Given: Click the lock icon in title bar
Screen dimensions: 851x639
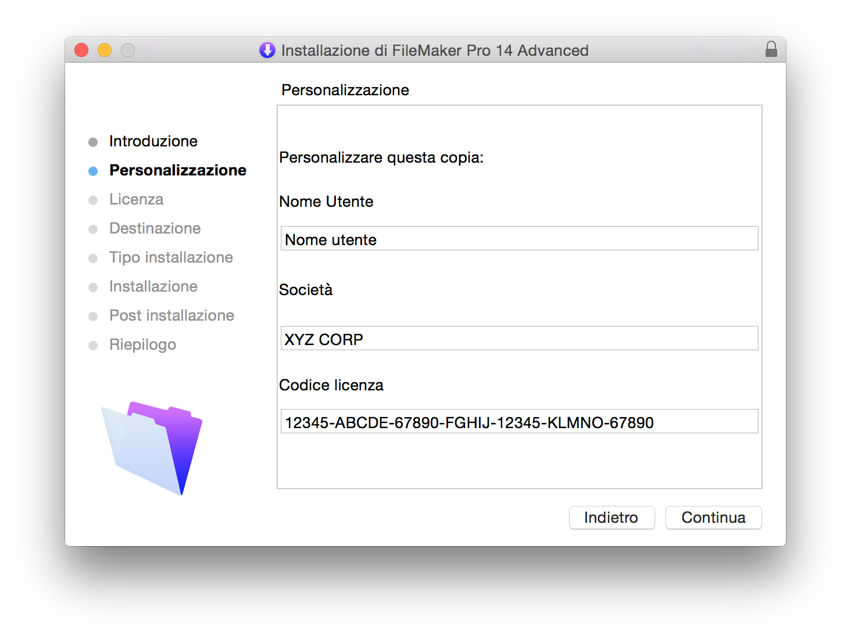Looking at the screenshot, I should (771, 49).
